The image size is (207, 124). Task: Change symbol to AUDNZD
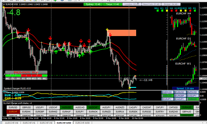pos(120,107)
